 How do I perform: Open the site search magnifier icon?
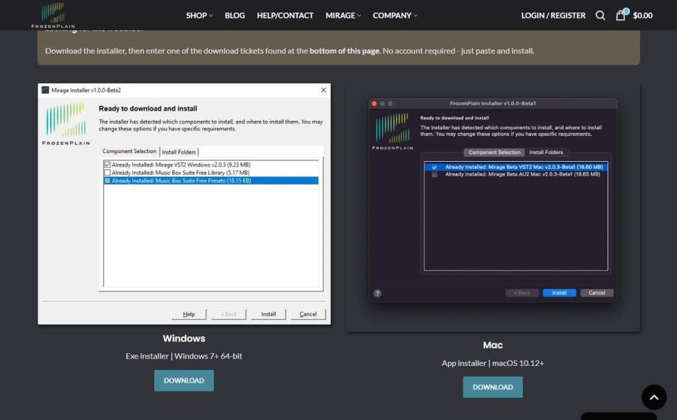point(600,15)
